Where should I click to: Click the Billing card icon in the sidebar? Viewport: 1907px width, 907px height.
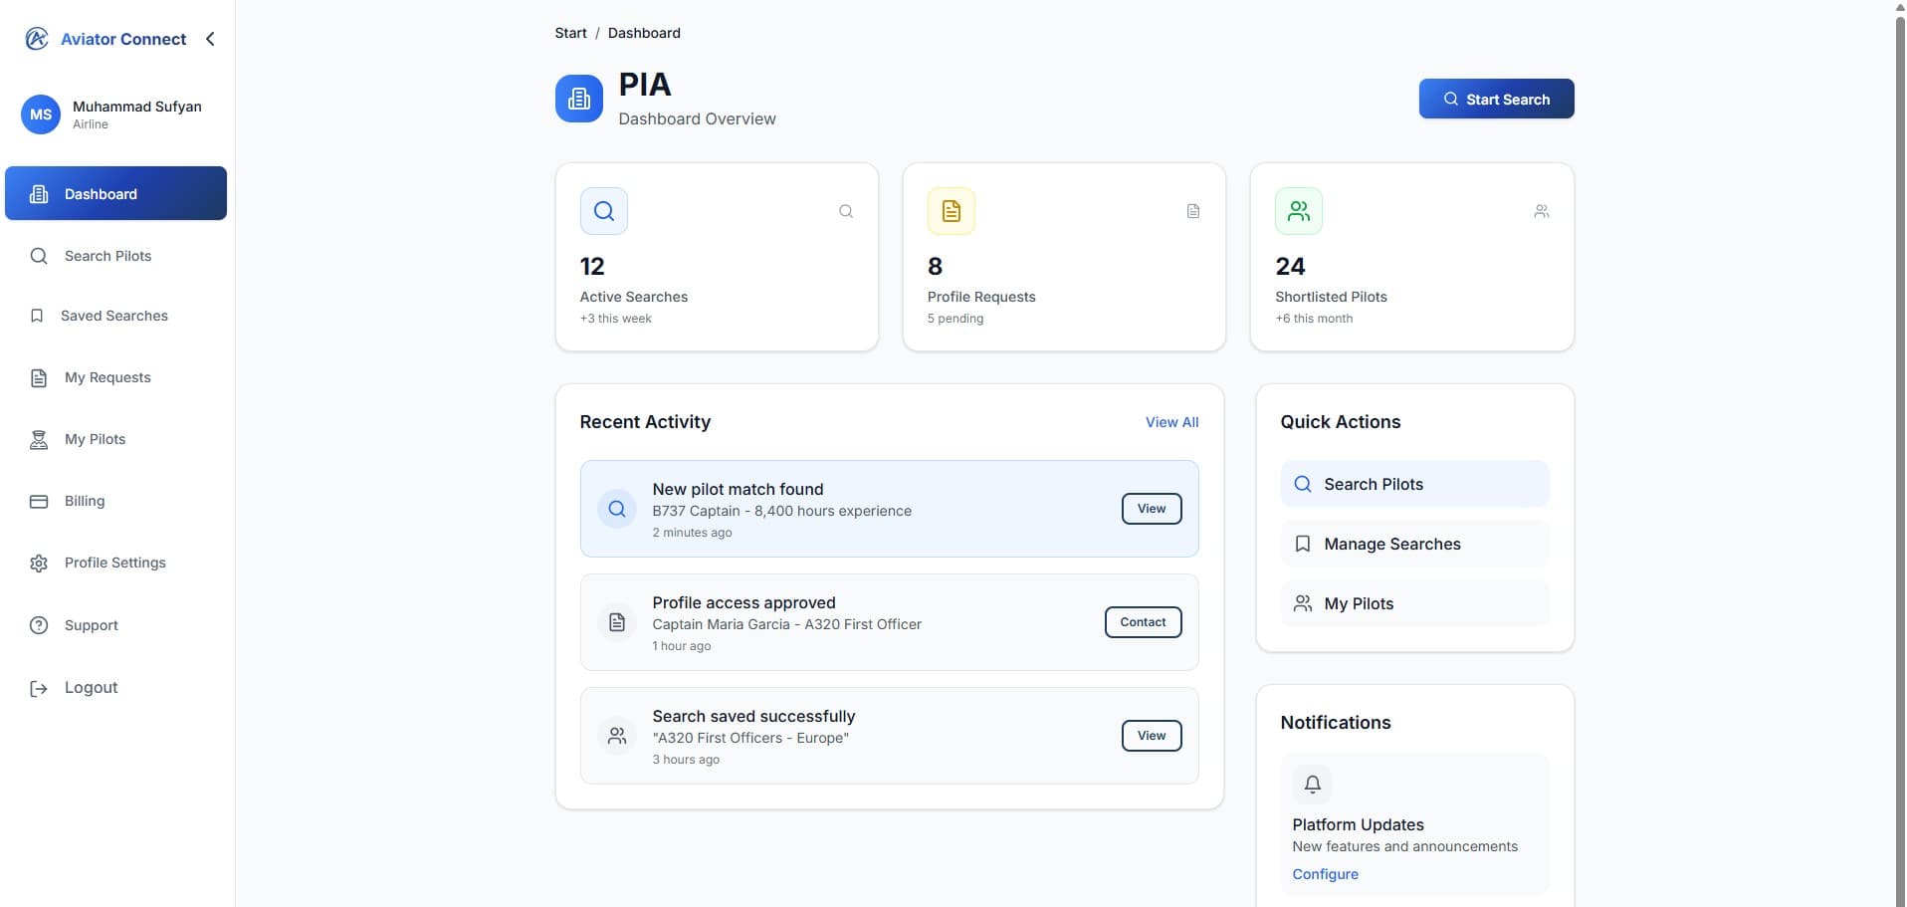pos(39,501)
